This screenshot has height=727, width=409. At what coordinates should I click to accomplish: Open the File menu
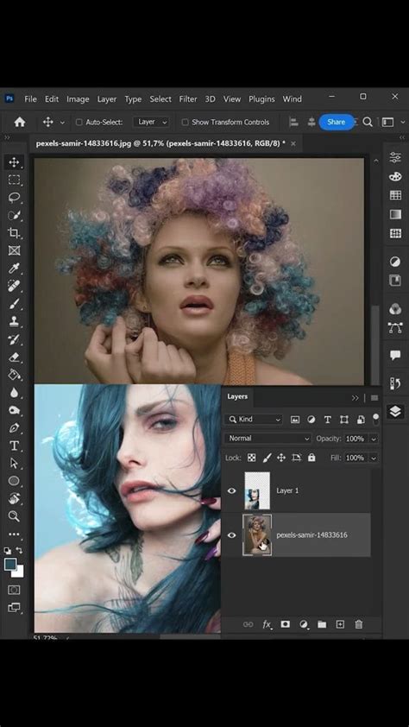(x=30, y=98)
